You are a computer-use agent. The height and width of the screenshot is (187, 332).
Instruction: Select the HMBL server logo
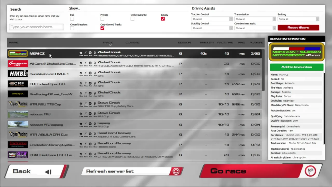tap(18, 74)
